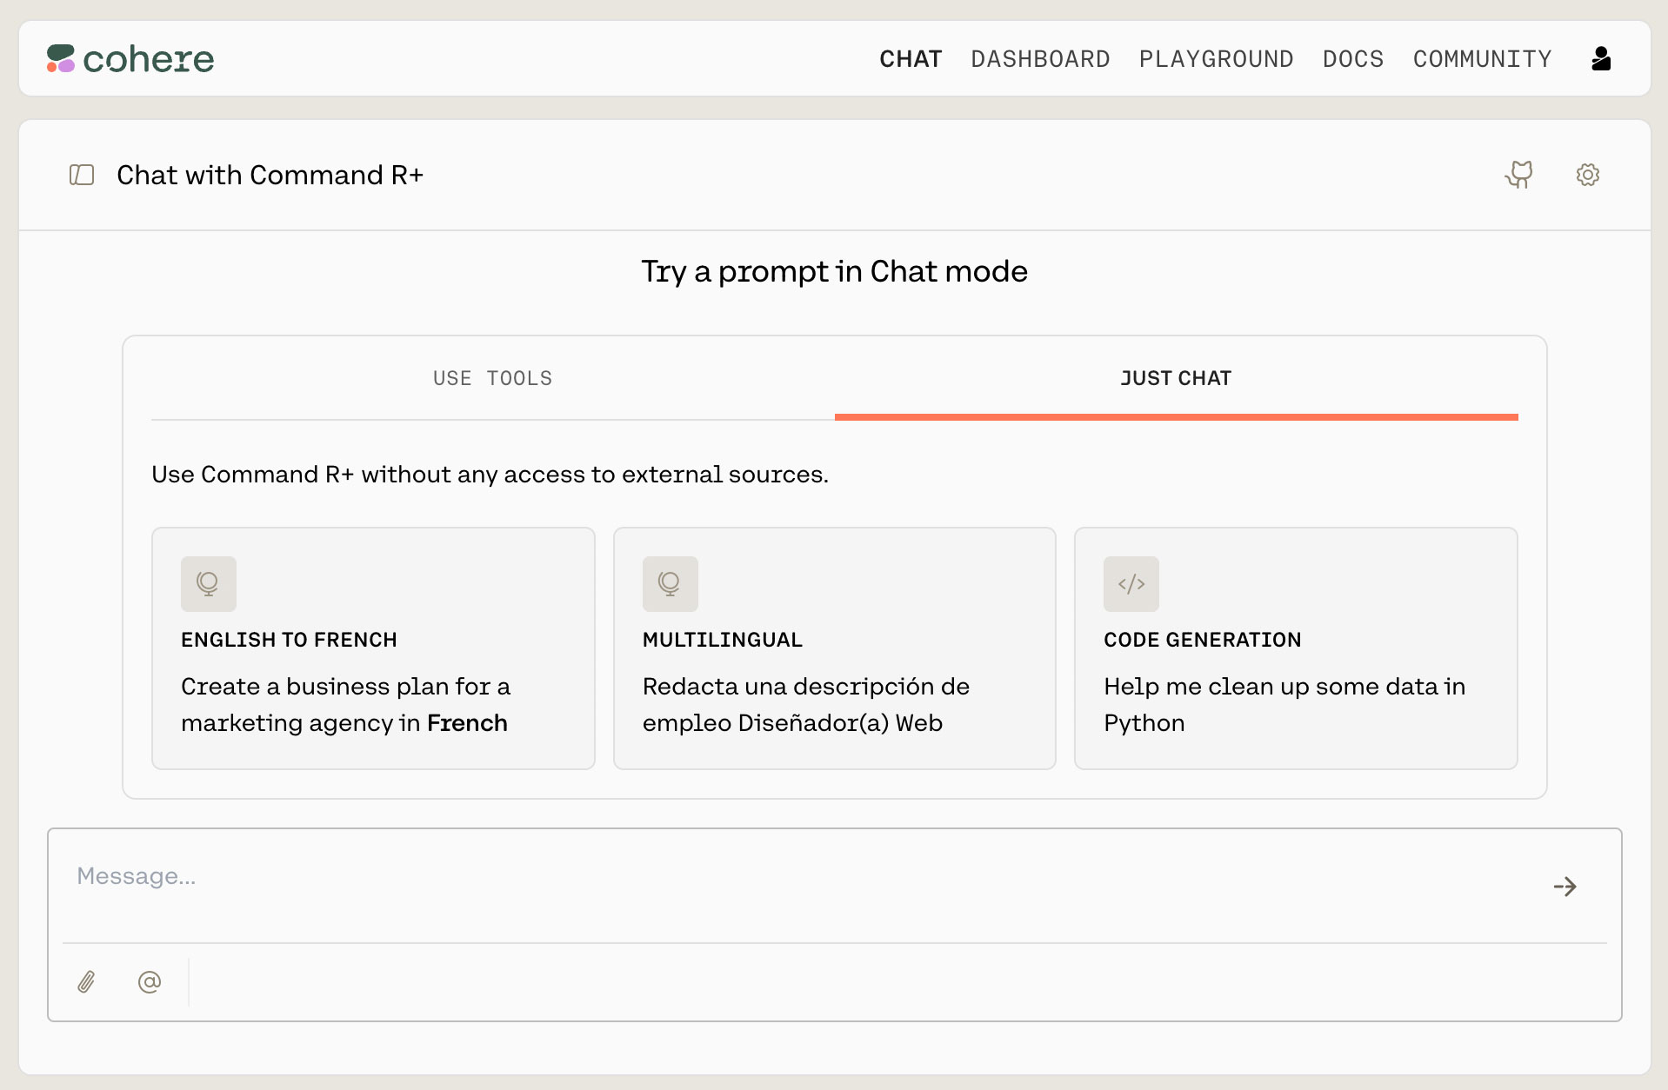Open Playground in top navigation
Screen dimensions: 1668x1090
(1216, 59)
